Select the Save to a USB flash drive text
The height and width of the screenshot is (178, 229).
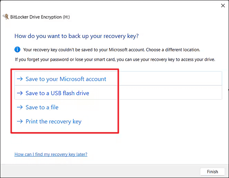[57, 93]
